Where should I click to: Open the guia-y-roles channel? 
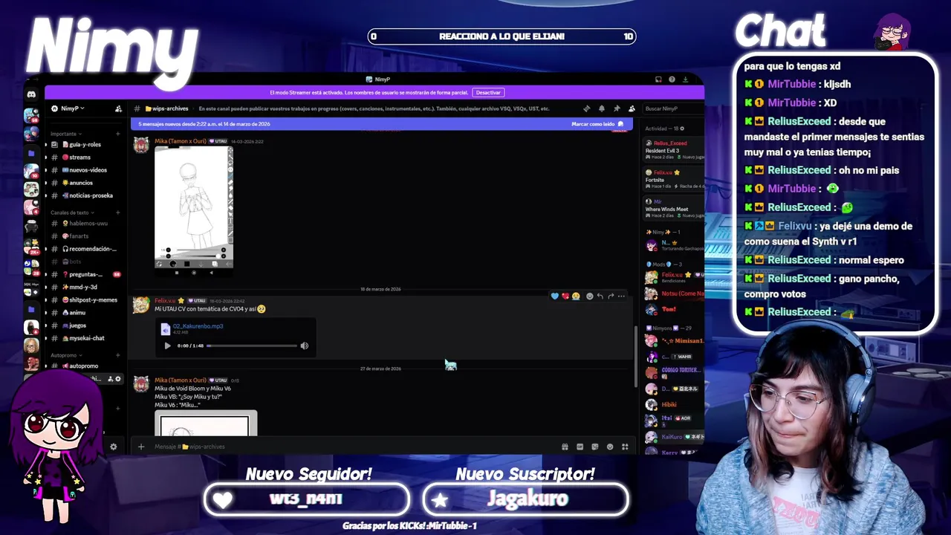tap(85, 145)
